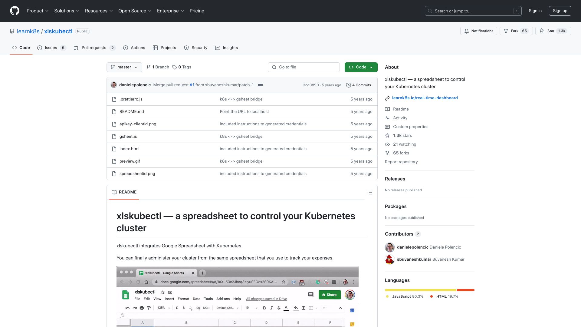Switch to the Issues tab

(51, 48)
